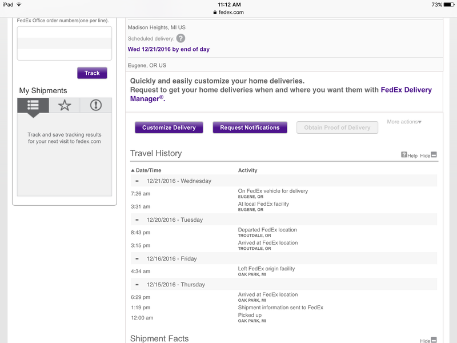Open the shipments list tab icon
Image resolution: width=457 pixels, height=343 pixels.
(33, 105)
